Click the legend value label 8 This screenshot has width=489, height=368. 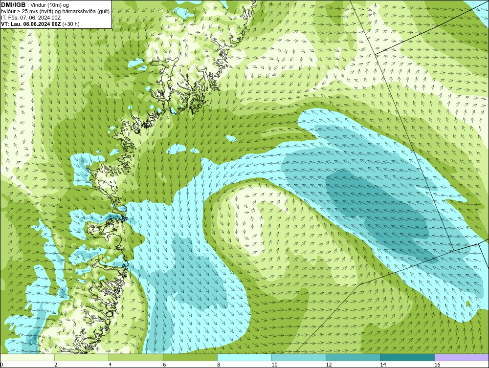coord(219,365)
